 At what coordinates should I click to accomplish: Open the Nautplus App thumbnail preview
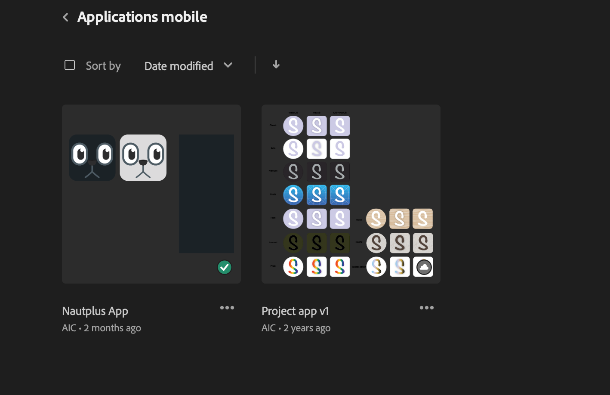[151, 194]
